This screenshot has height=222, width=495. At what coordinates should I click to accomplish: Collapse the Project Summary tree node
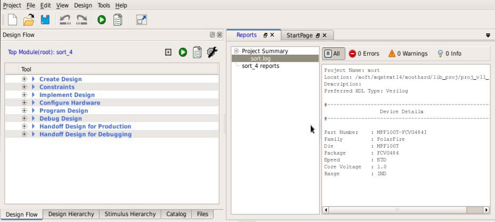(x=237, y=51)
